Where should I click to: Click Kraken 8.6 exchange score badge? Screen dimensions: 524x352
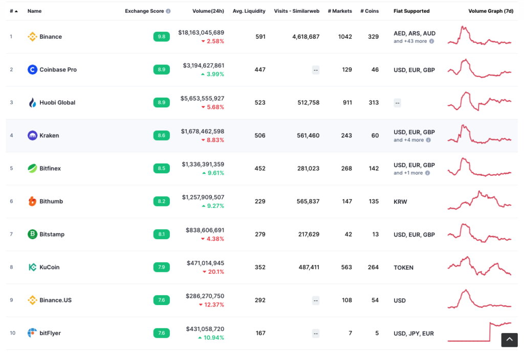pyautogui.click(x=161, y=135)
